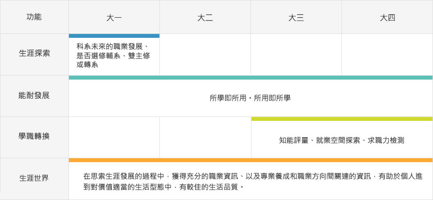
Task: Click the yellow-green bar in 學職轉換 row
Action: (341, 118)
